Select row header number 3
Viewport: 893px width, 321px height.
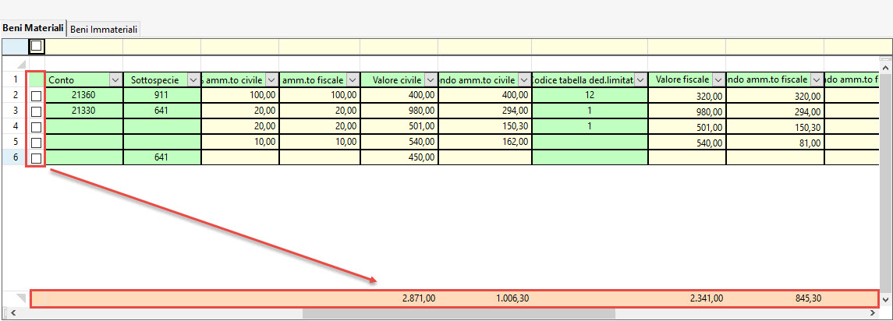(16, 111)
